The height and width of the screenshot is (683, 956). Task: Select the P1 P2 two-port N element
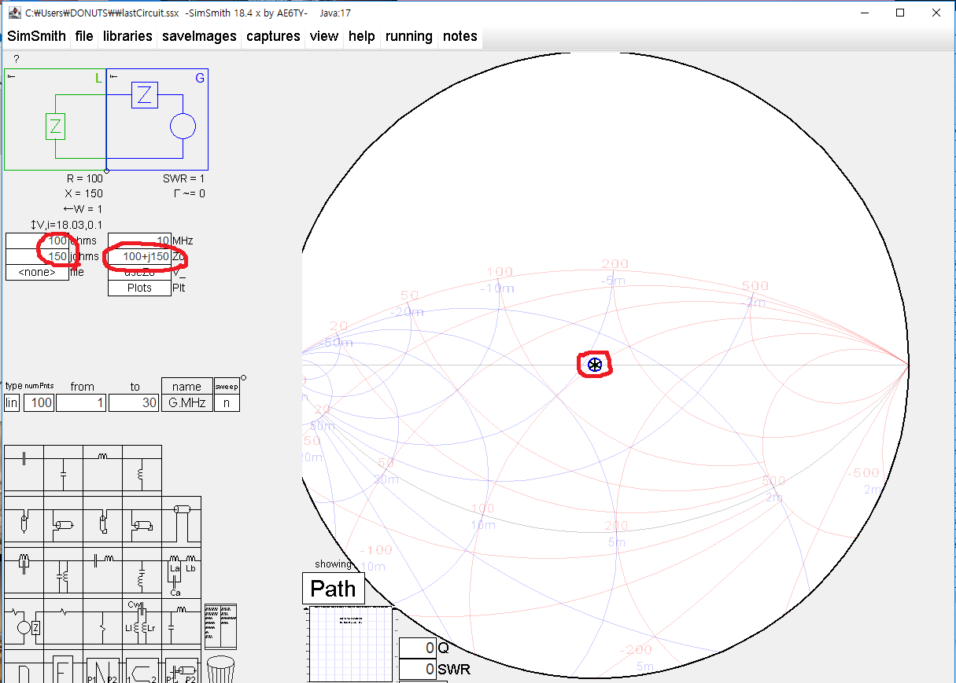[x=102, y=666]
